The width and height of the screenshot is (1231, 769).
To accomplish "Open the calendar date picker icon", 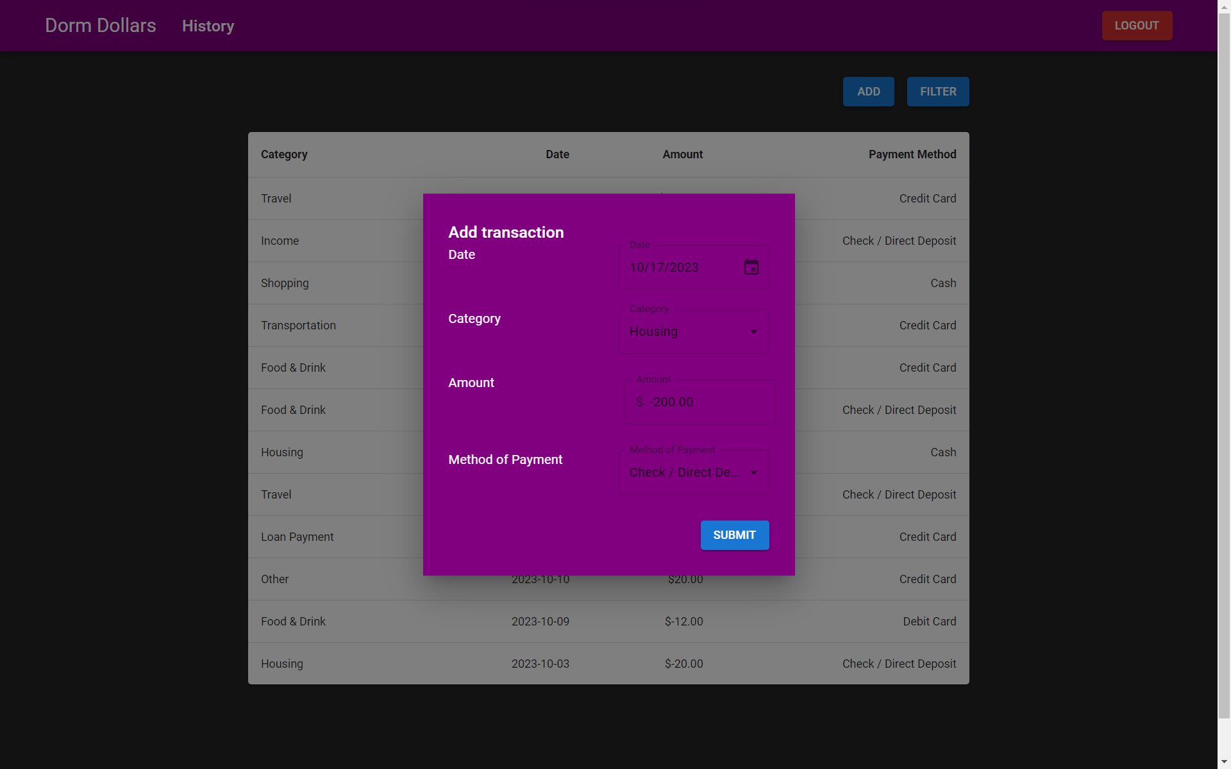I will click(x=751, y=267).
